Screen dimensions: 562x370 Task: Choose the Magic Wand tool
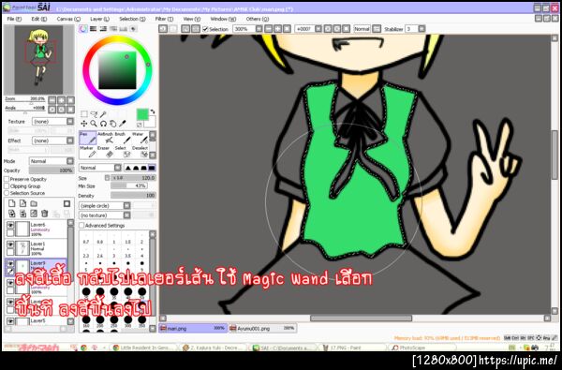tap(103, 114)
